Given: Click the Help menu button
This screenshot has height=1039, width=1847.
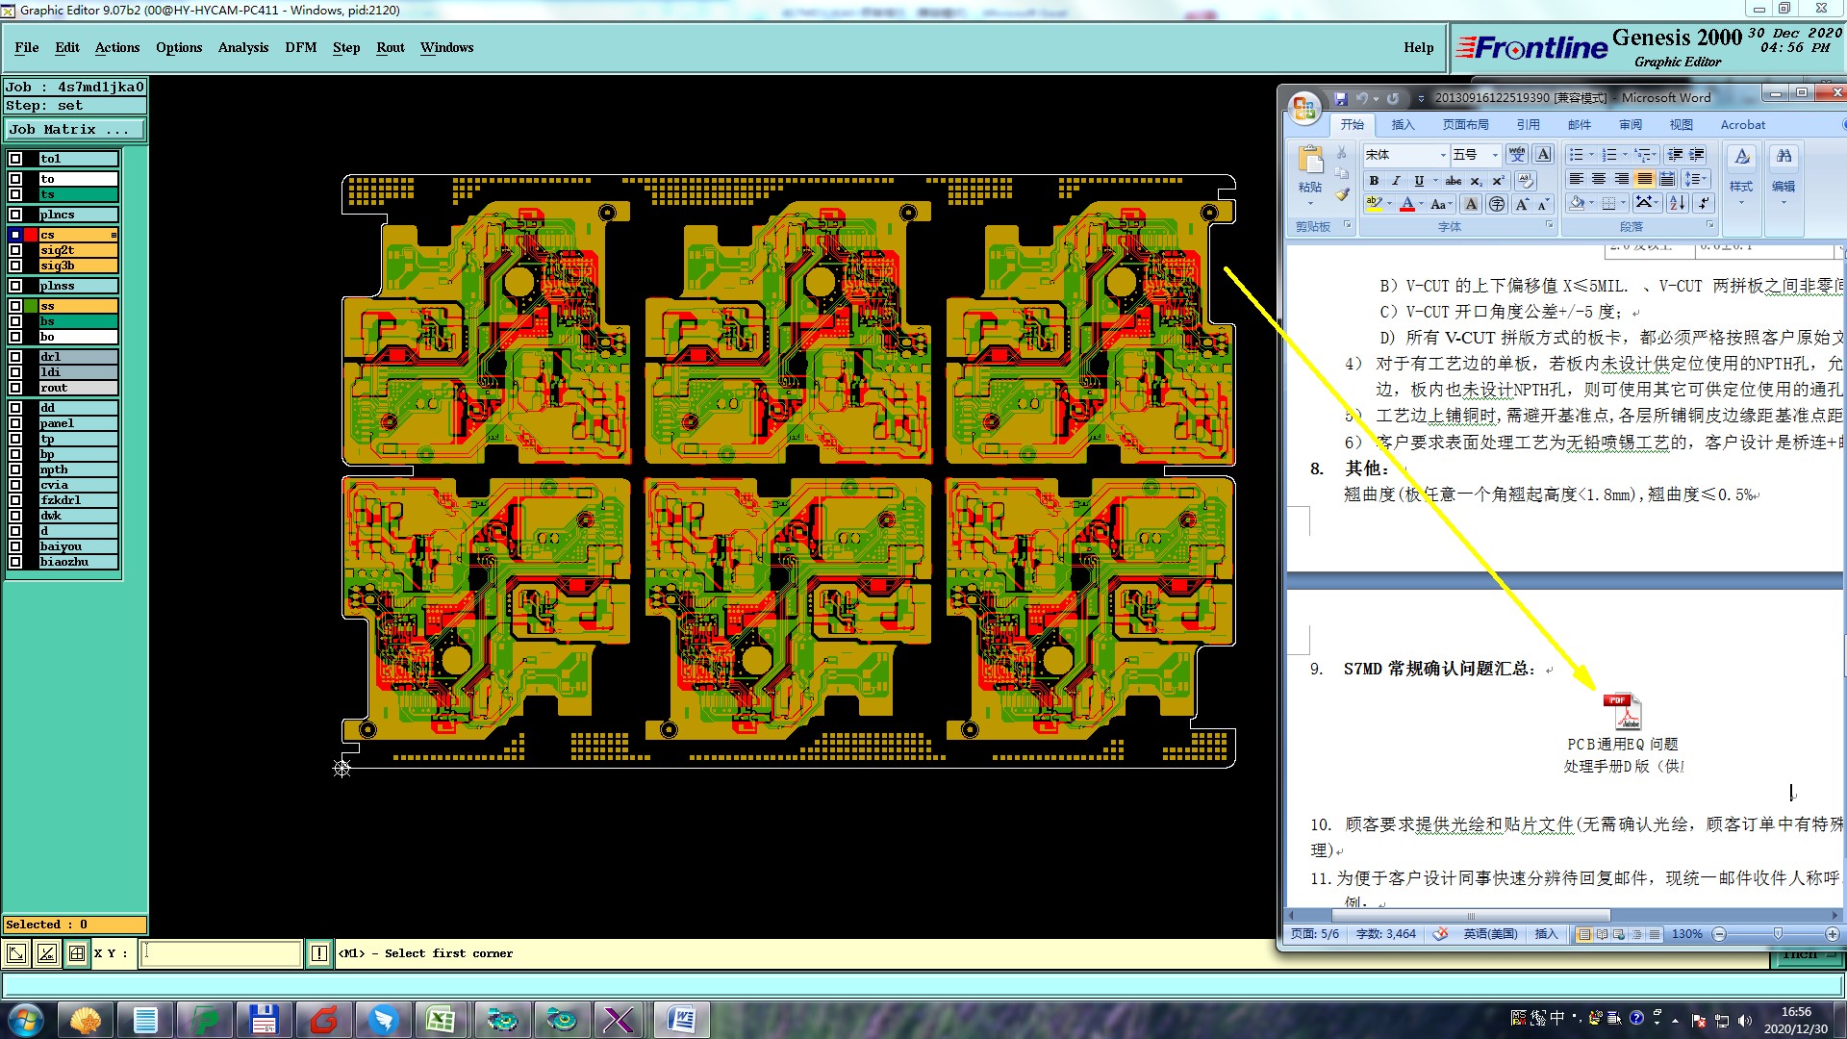Looking at the screenshot, I should coord(1418,47).
